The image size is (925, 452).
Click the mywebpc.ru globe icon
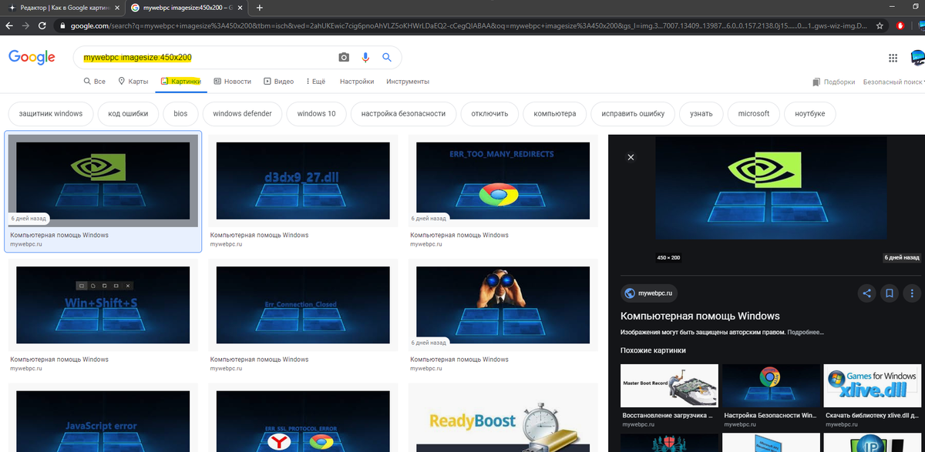[630, 293]
